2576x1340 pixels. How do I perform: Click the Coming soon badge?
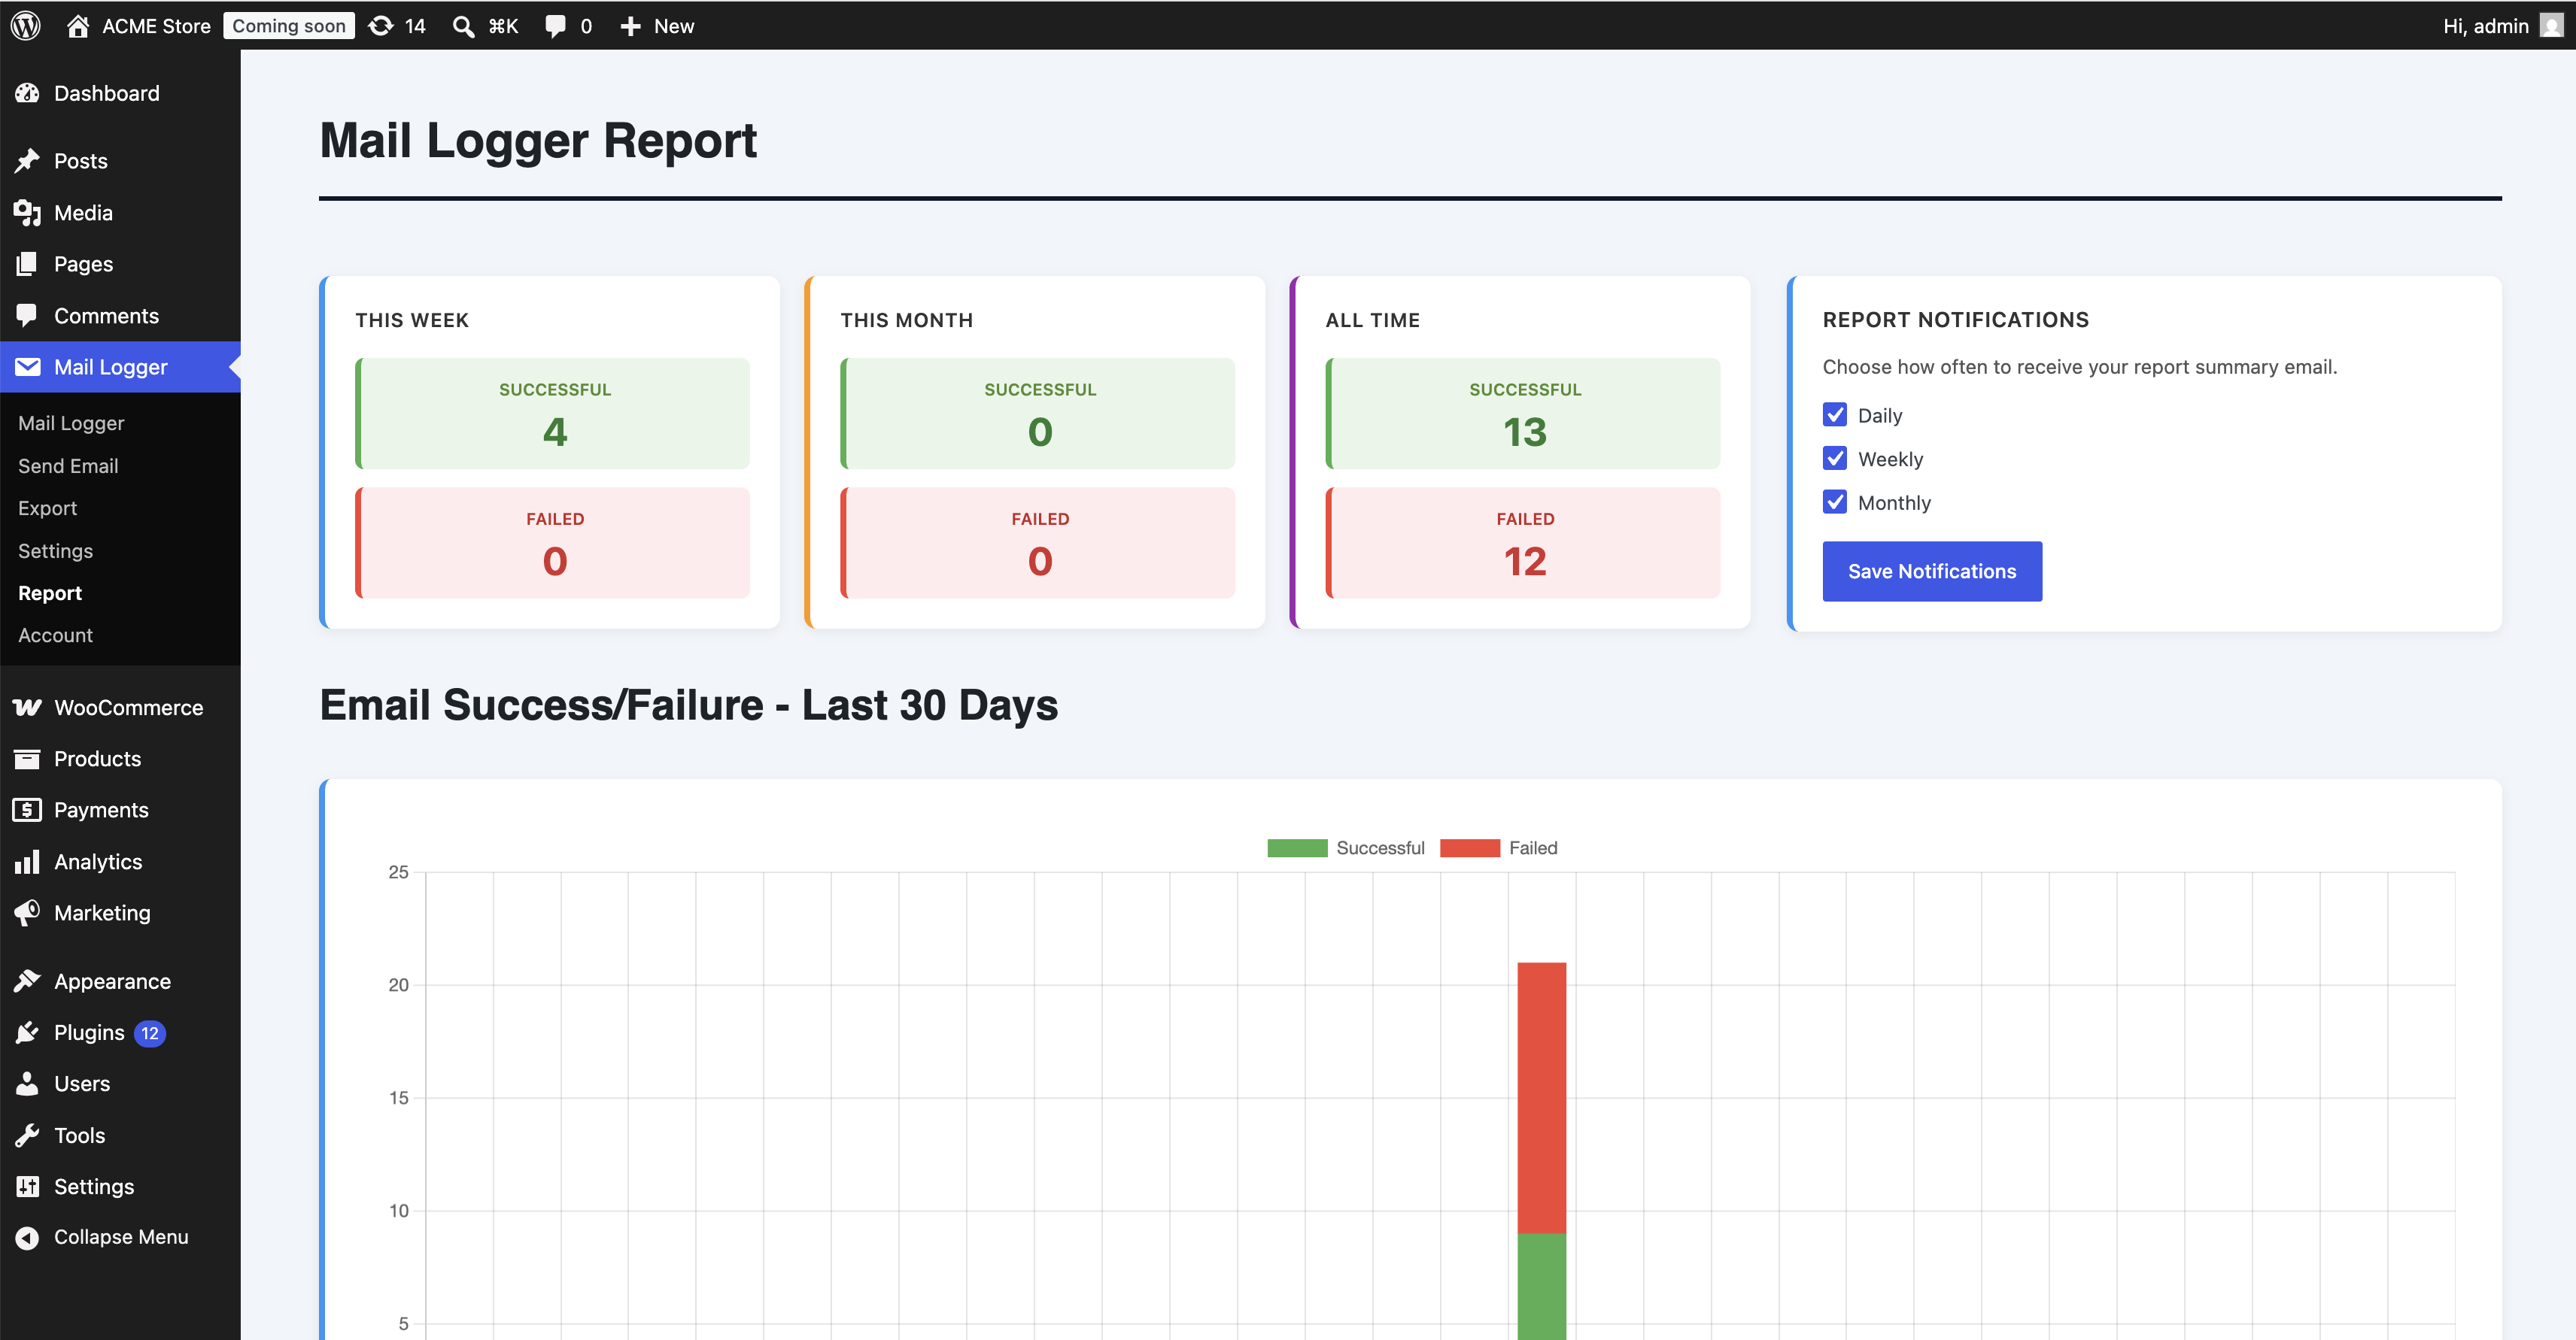289,26
